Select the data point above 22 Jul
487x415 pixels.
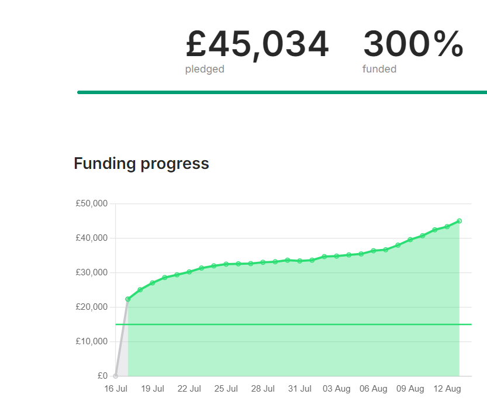point(189,272)
